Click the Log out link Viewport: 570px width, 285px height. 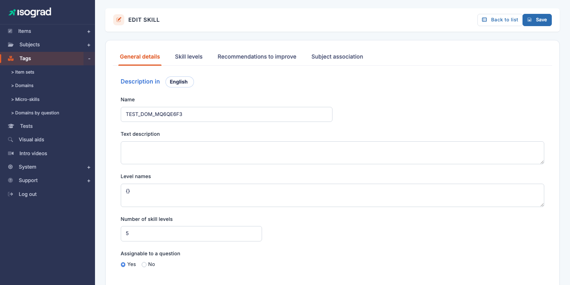(x=28, y=194)
